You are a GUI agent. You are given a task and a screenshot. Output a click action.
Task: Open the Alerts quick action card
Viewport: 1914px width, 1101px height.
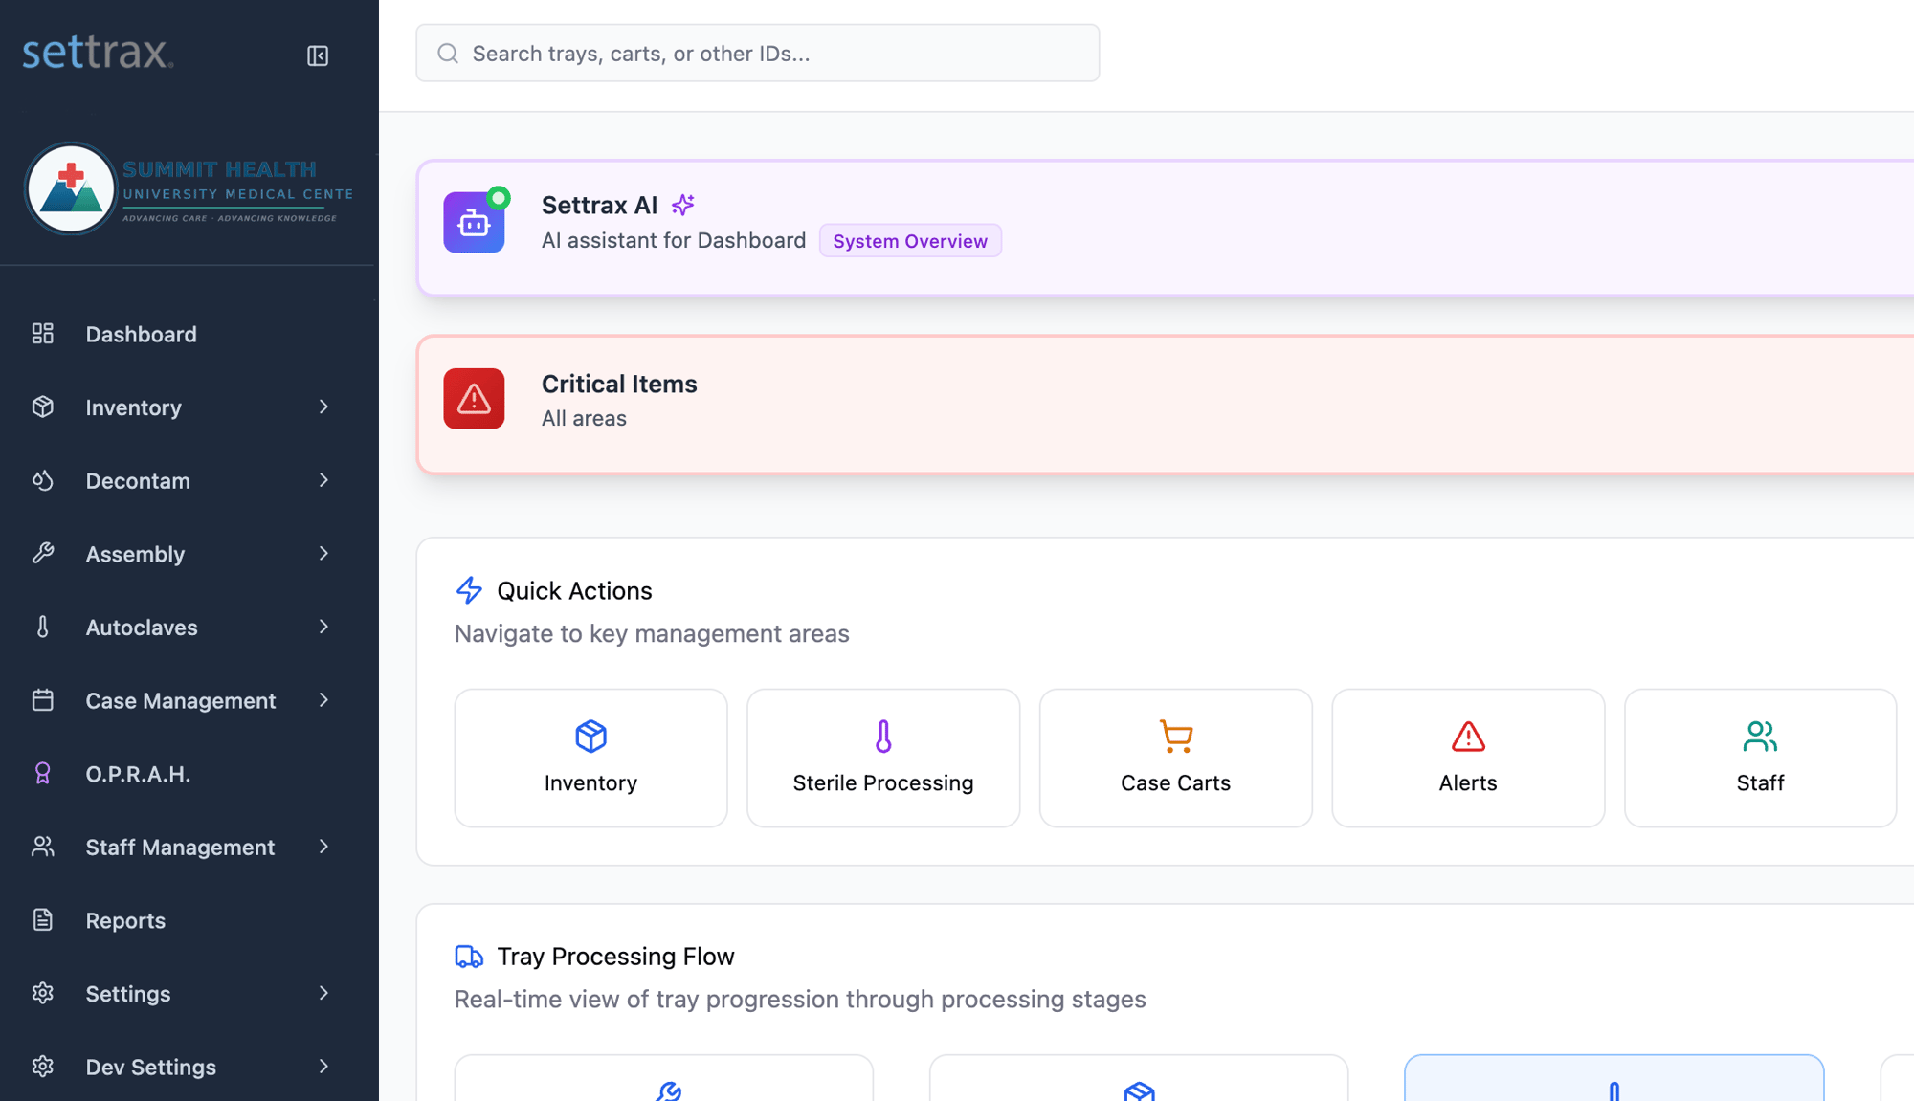[x=1468, y=758]
